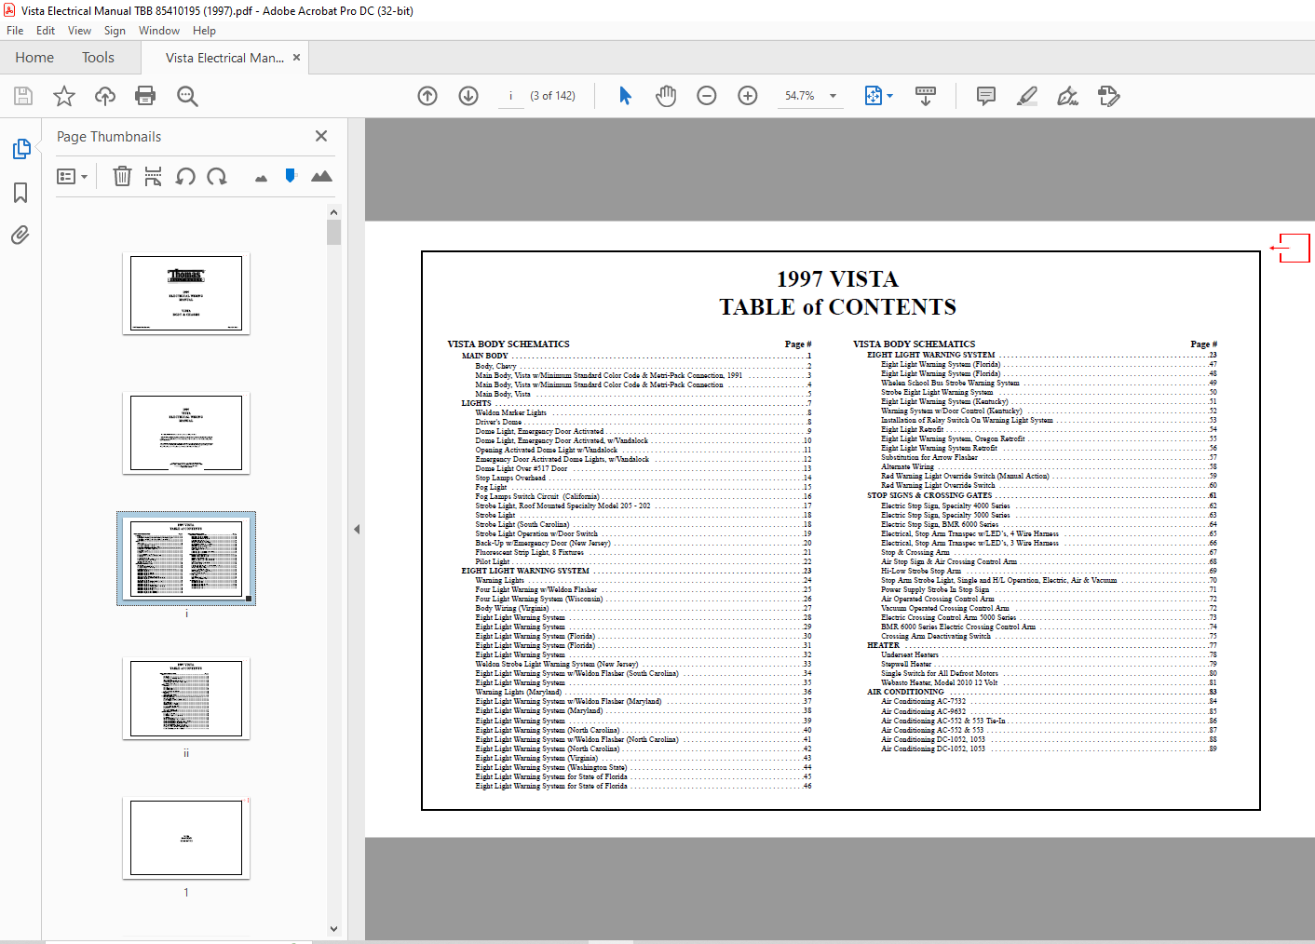The width and height of the screenshot is (1315, 944).
Task: Select the Highlight text tool
Action: pos(1027,96)
